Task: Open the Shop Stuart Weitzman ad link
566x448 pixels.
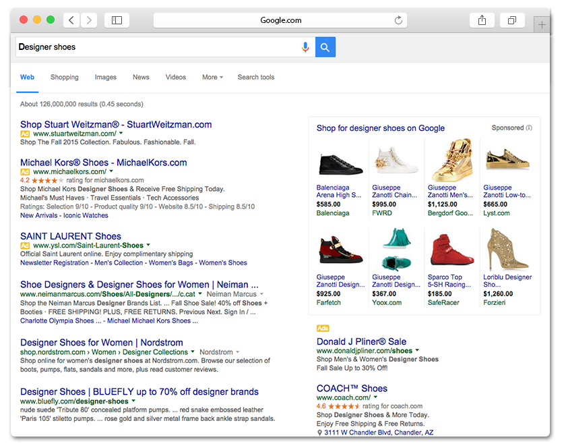Action: point(116,124)
